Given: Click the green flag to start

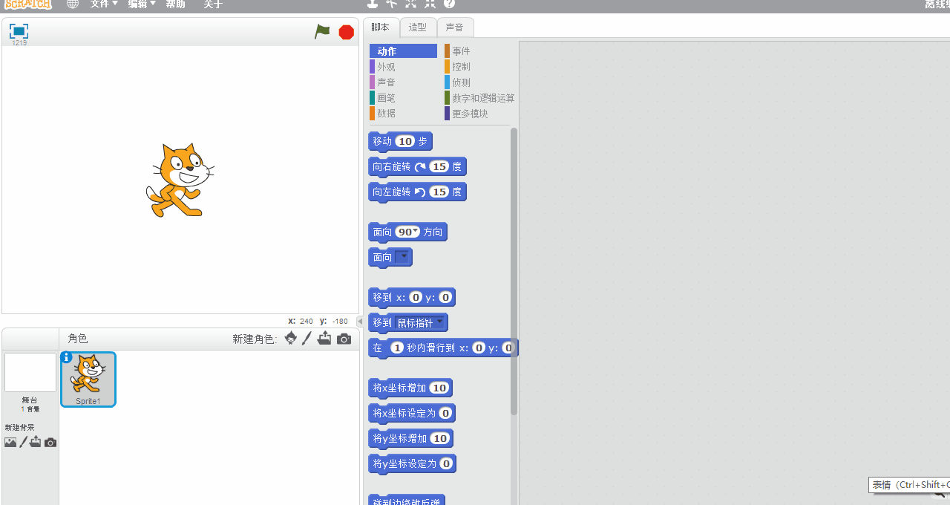Looking at the screenshot, I should [x=322, y=32].
